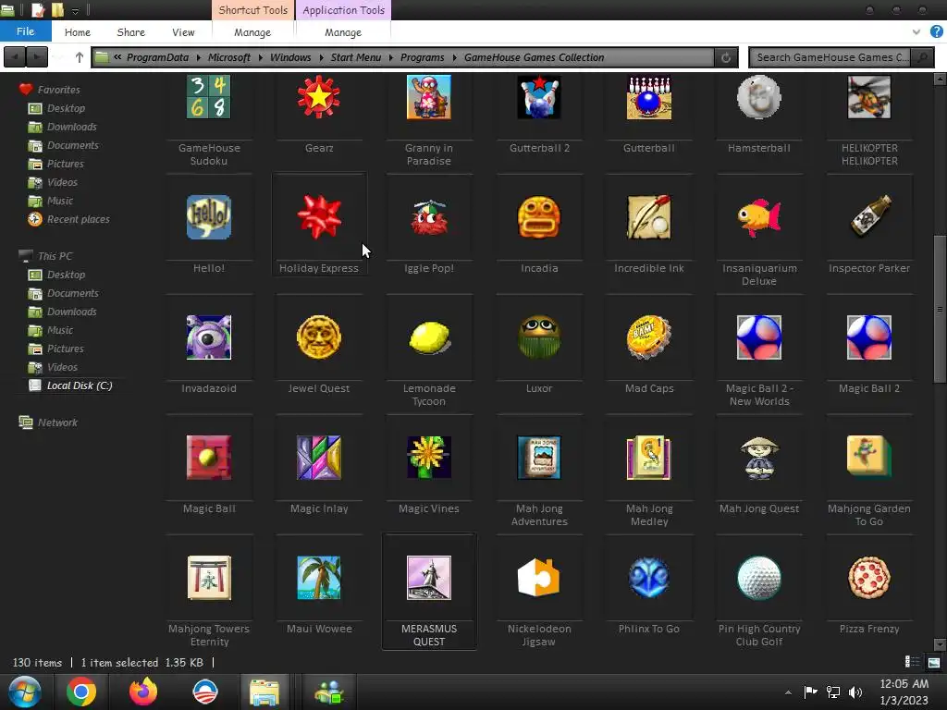
Task: Select the Granny in Paradise icon
Action: [x=429, y=97]
